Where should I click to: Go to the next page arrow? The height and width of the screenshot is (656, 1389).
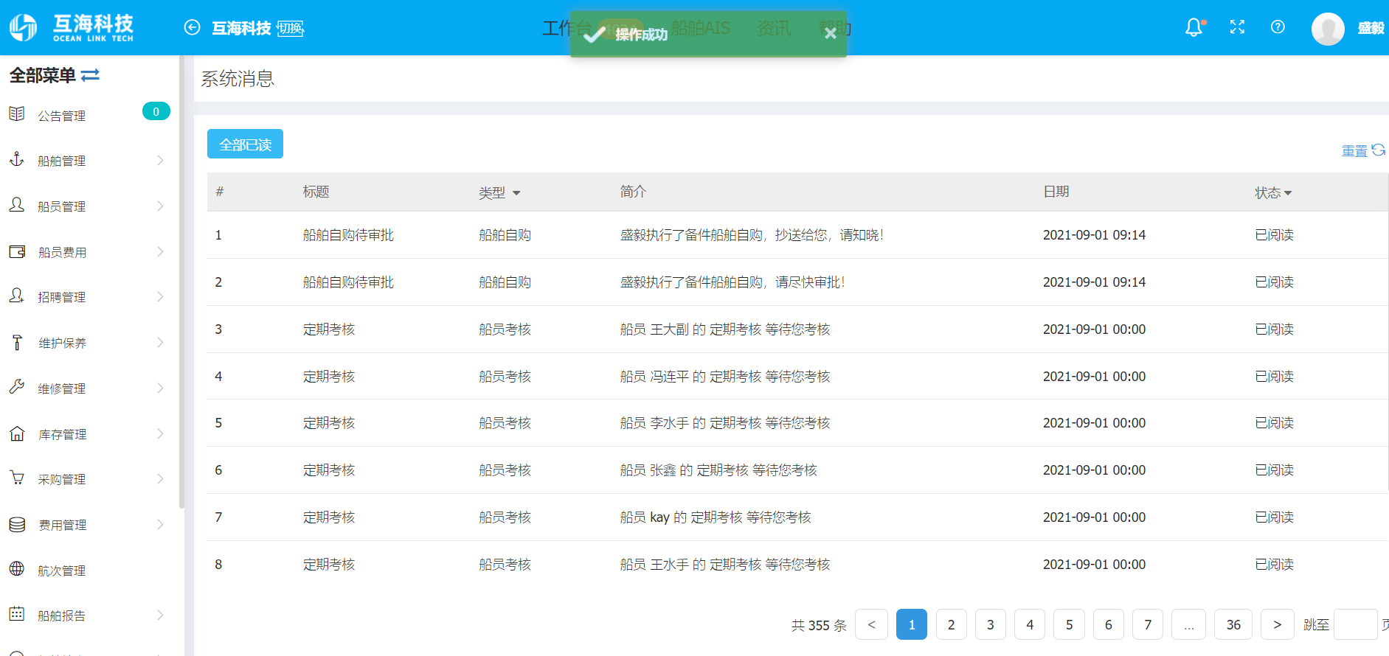pos(1277,624)
